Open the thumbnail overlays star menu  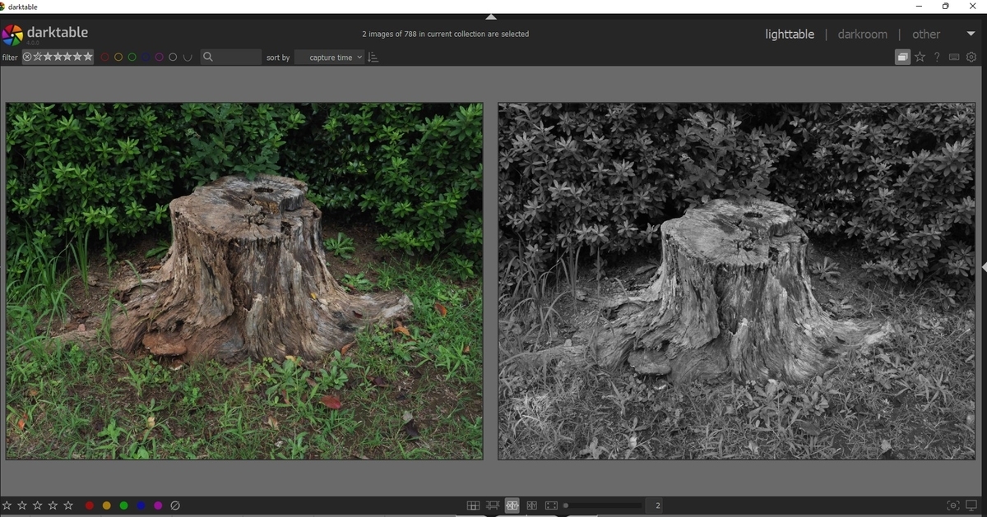point(920,58)
